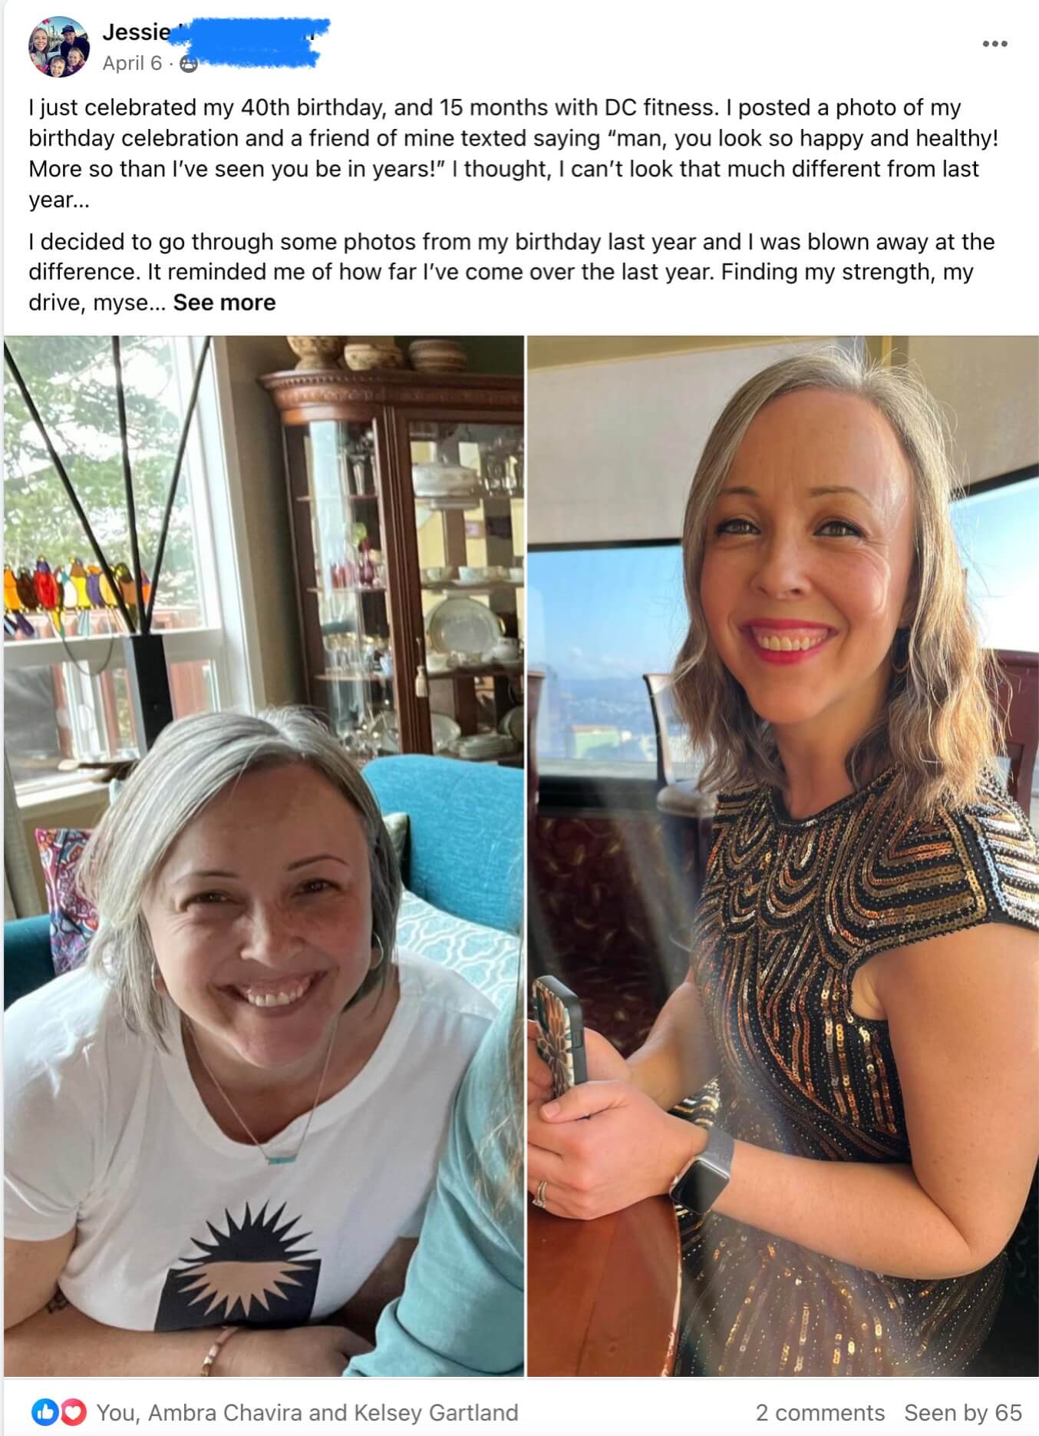1039x1436 pixels.
Task: Open the left photo in white t-shirt
Action: 264,855
